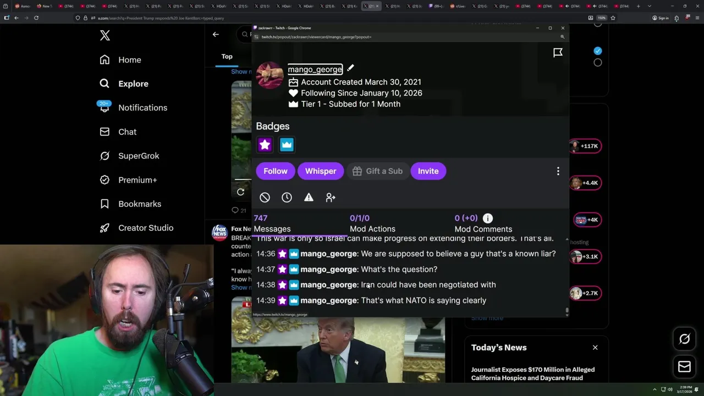Open the browser hamburger menu
This screenshot has height=396, width=704.
(x=696, y=18)
